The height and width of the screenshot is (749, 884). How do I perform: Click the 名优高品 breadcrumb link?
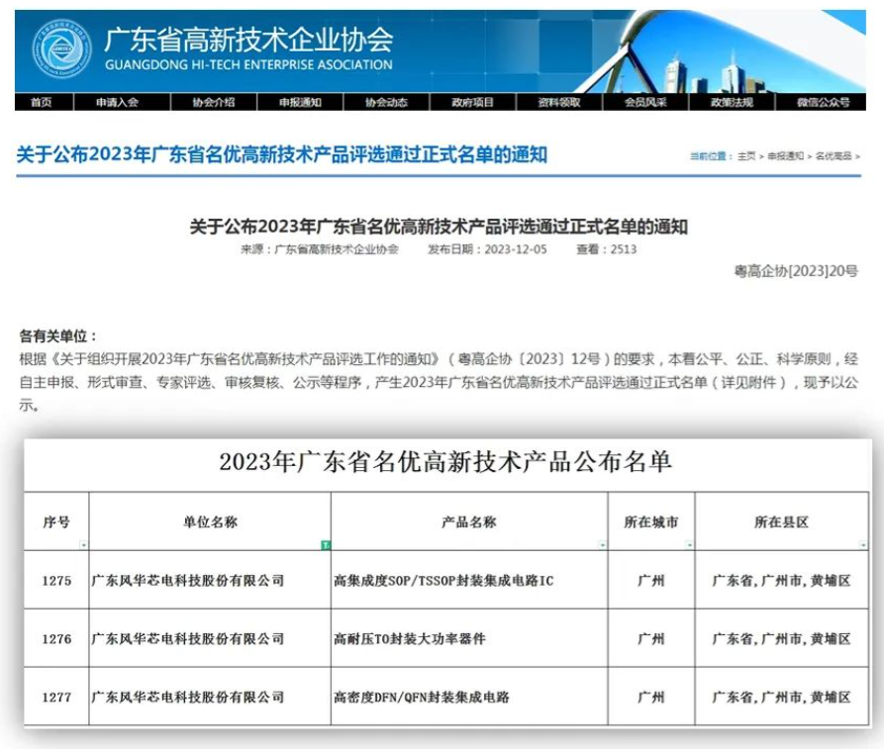click(x=833, y=156)
